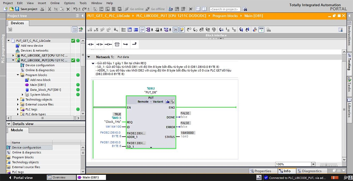
Task: Collapse the Program blocks folder
Action: click(x=18, y=75)
